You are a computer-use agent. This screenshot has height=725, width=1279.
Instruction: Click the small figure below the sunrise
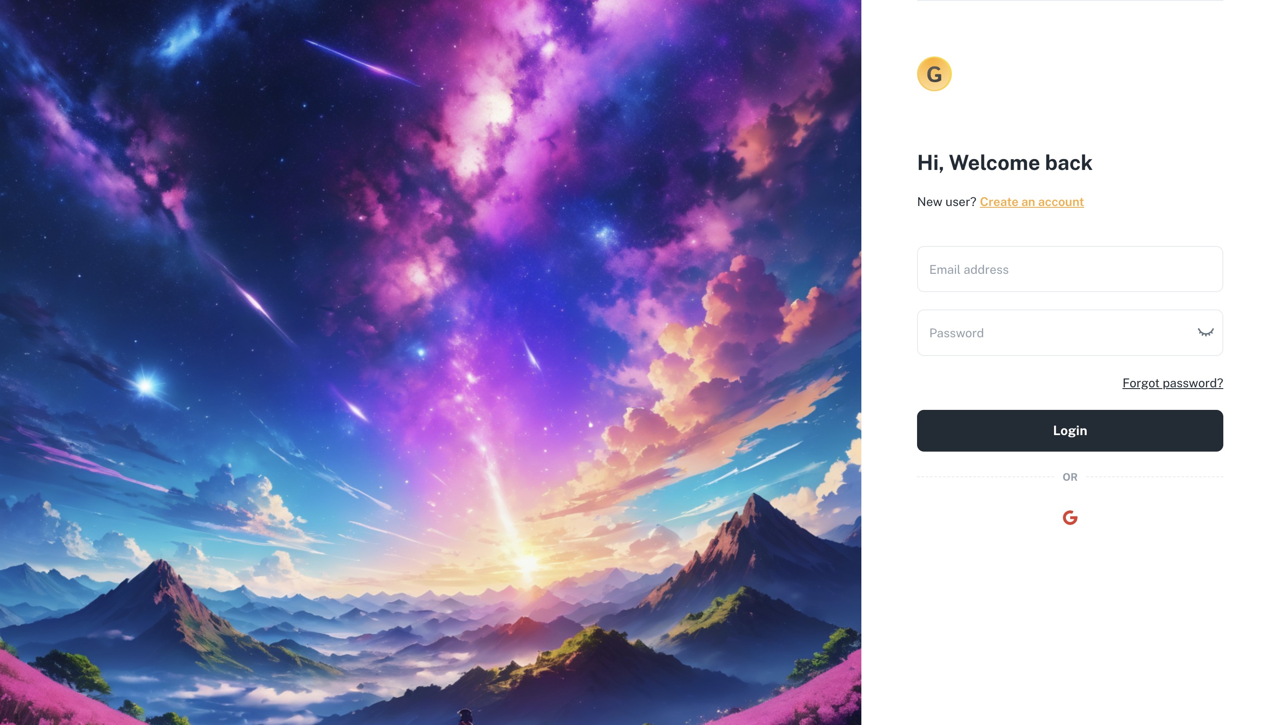click(x=464, y=717)
